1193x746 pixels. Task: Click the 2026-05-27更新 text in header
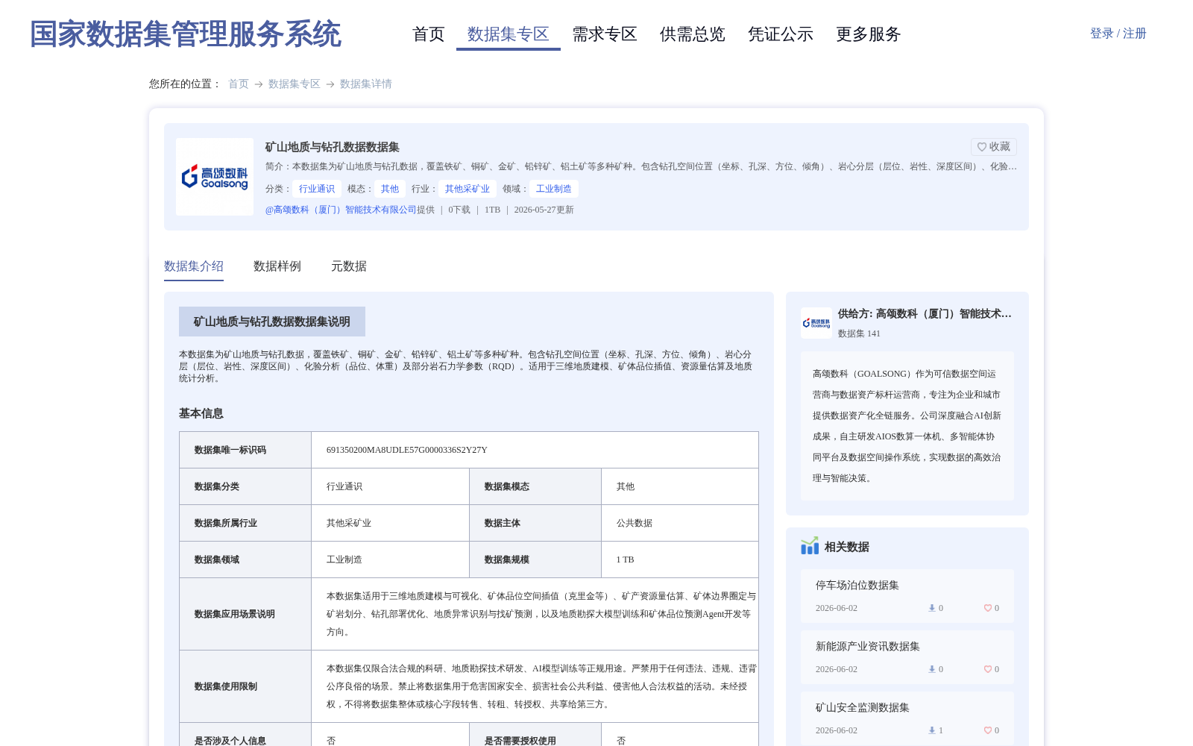[x=544, y=210]
